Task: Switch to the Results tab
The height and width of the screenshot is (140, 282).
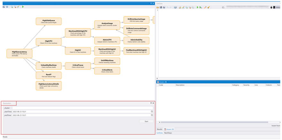Action: [x=159, y=129]
